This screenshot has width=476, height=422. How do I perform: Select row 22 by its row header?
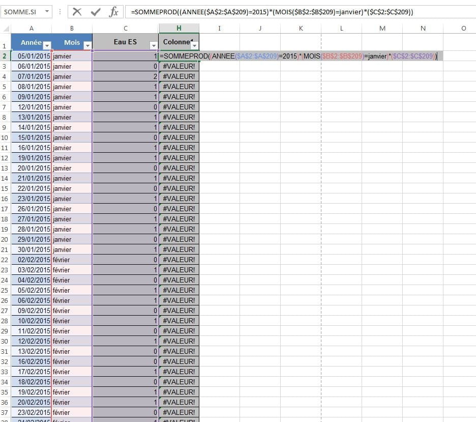coord(5,260)
